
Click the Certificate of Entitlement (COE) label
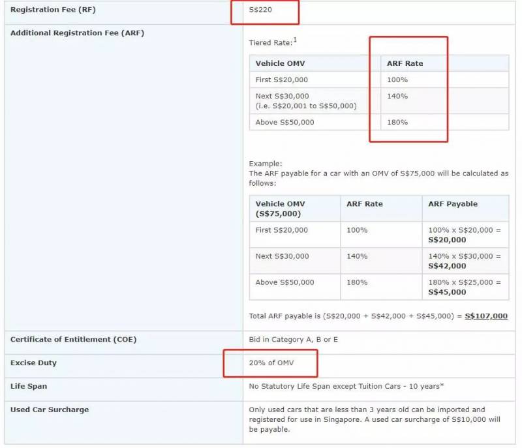point(74,340)
